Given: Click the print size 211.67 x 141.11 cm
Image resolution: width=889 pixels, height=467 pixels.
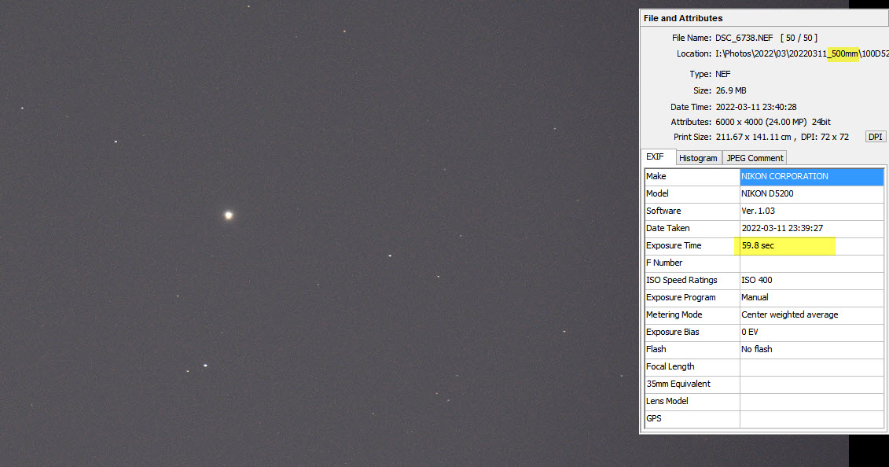Looking at the screenshot, I should coord(754,137).
